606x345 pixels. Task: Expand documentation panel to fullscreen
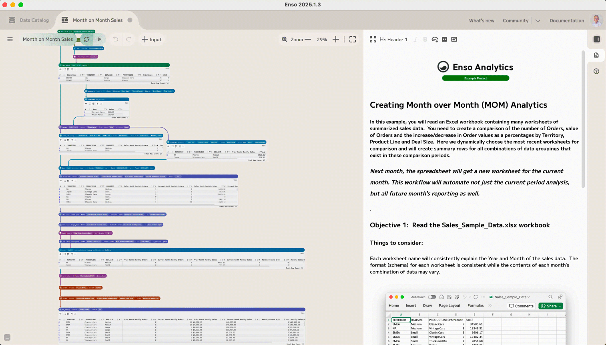(373, 39)
